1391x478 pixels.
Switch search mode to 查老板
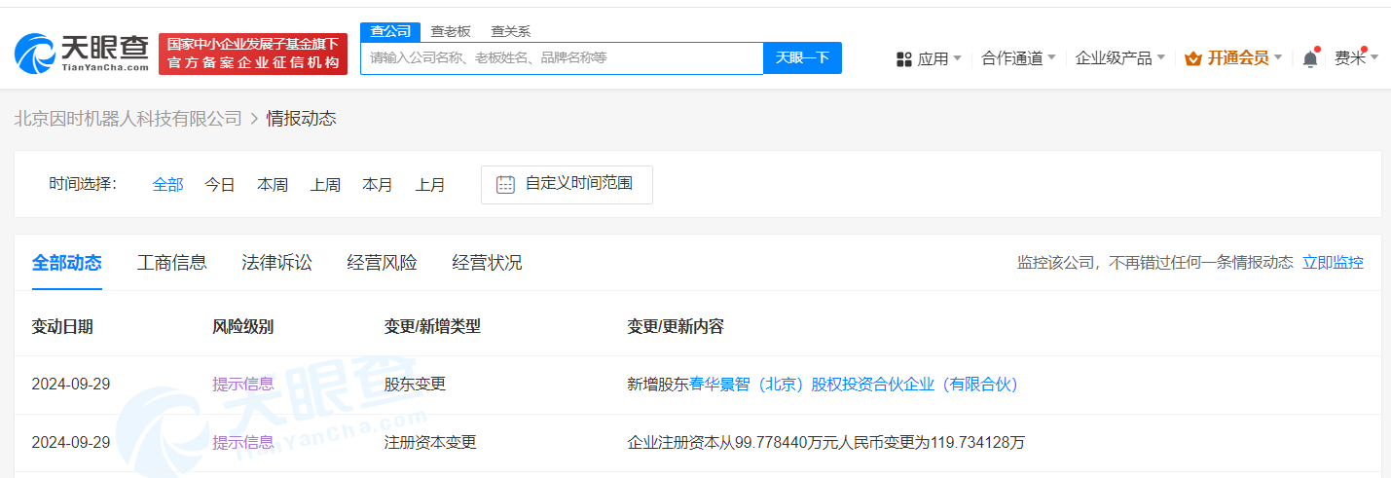click(x=451, y=31)
